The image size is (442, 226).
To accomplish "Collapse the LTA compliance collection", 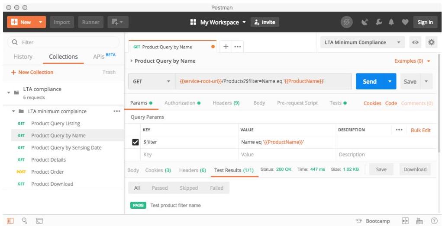I will pyautogui.click(x=9, y=92).
